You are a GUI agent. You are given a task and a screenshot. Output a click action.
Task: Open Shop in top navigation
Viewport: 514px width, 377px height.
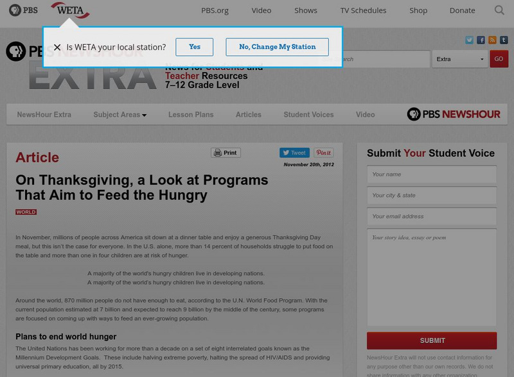click(418, 10)
